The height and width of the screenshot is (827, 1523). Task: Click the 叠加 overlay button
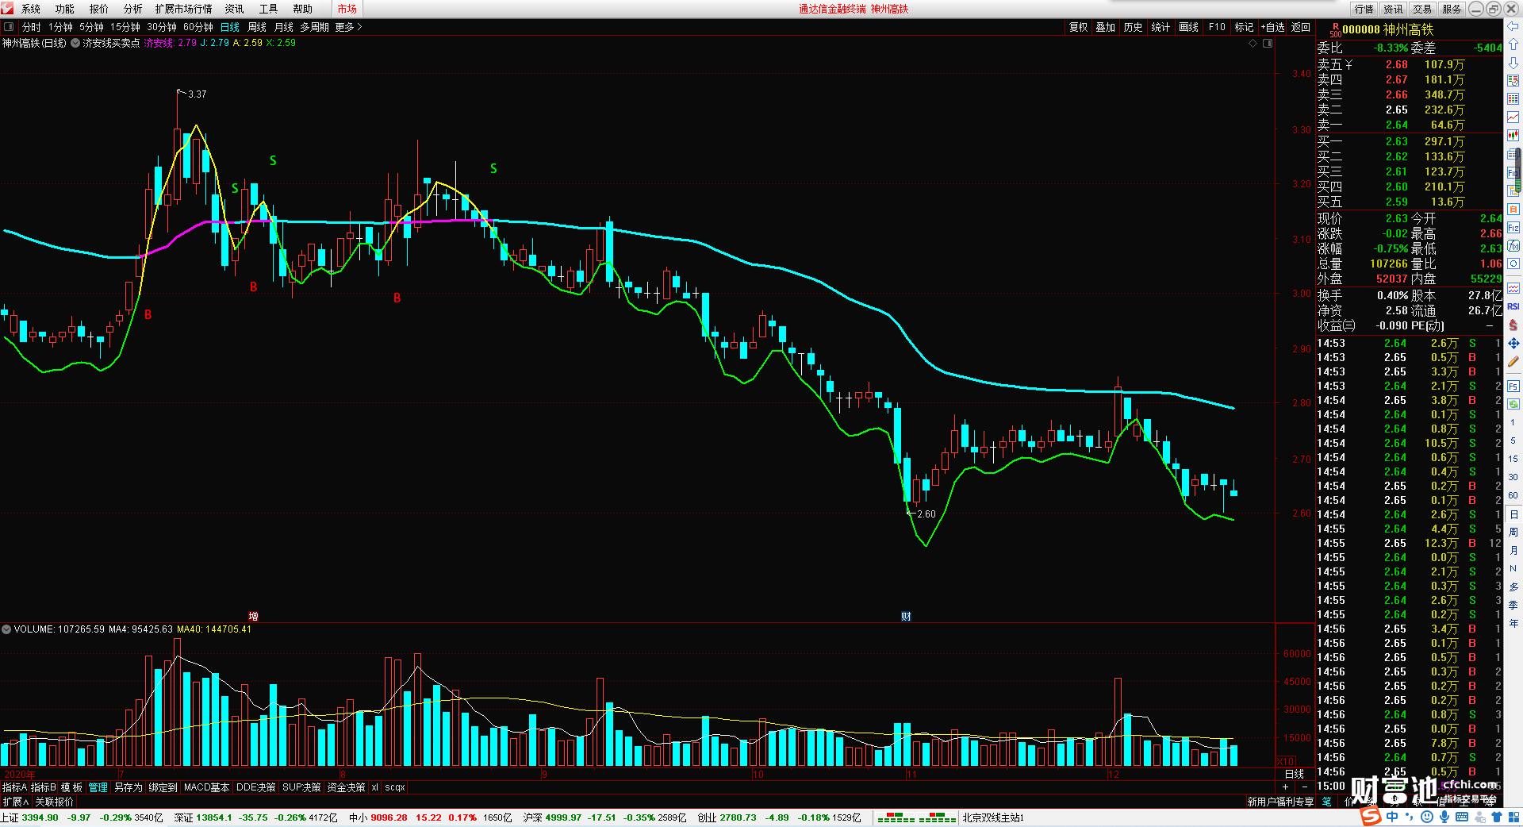[x=1105, y=27]
